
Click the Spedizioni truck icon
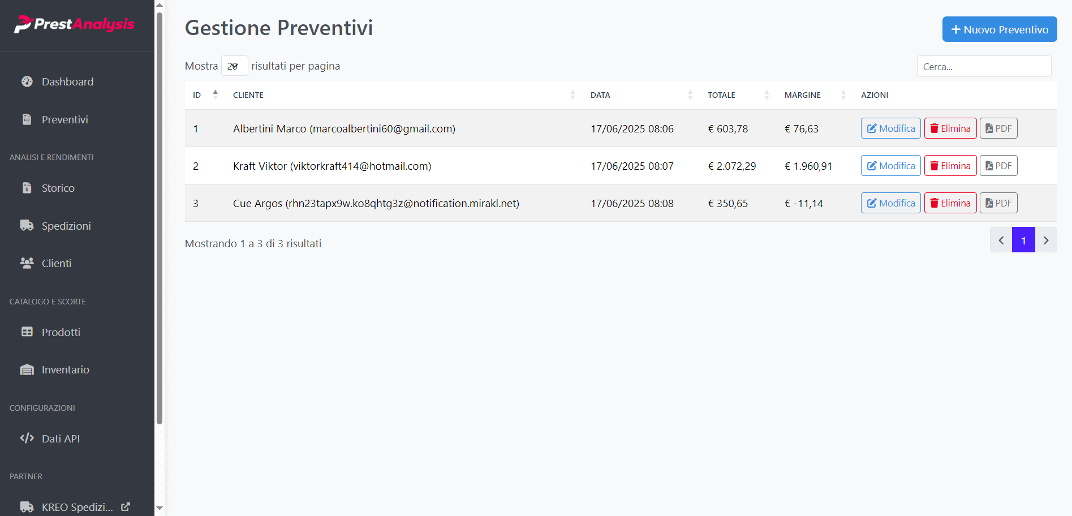click(x=27, y=225)
